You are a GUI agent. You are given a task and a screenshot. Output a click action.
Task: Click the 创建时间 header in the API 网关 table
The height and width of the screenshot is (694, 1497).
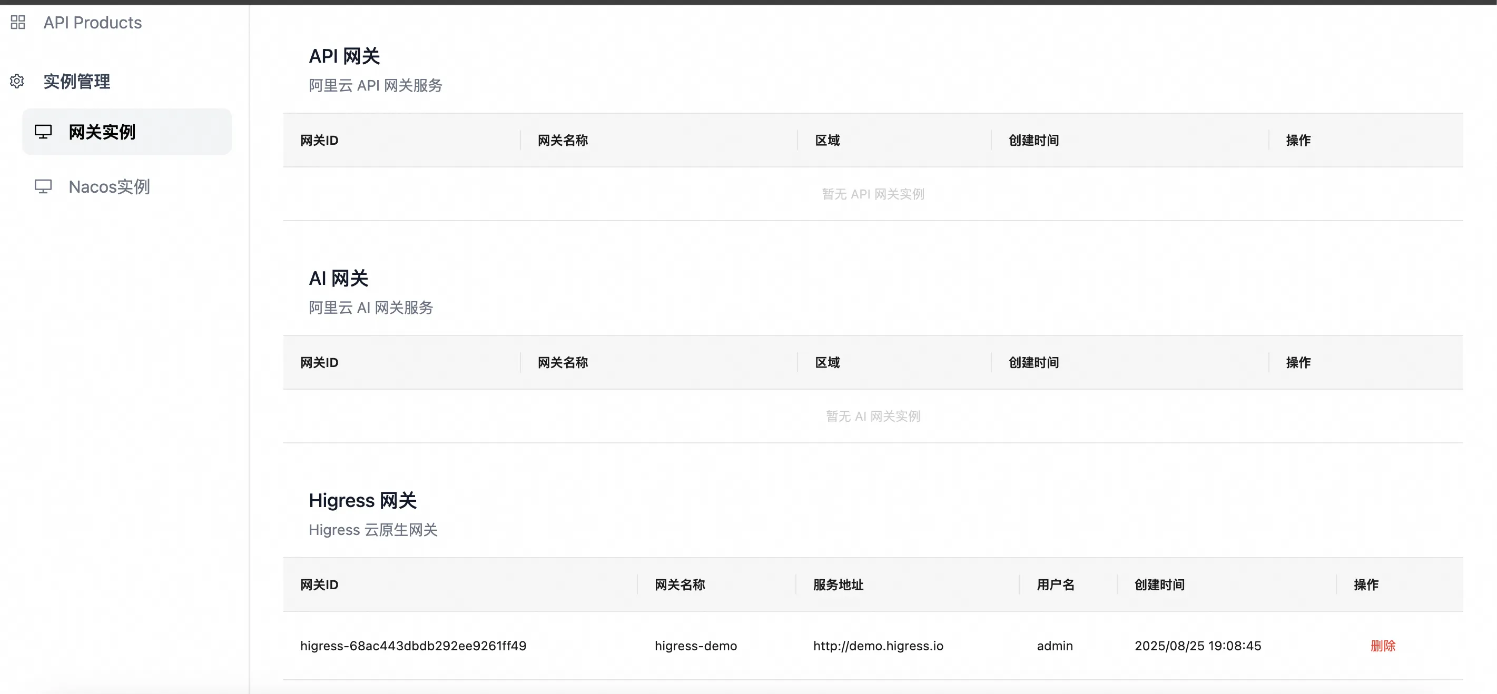point(1033,141)
